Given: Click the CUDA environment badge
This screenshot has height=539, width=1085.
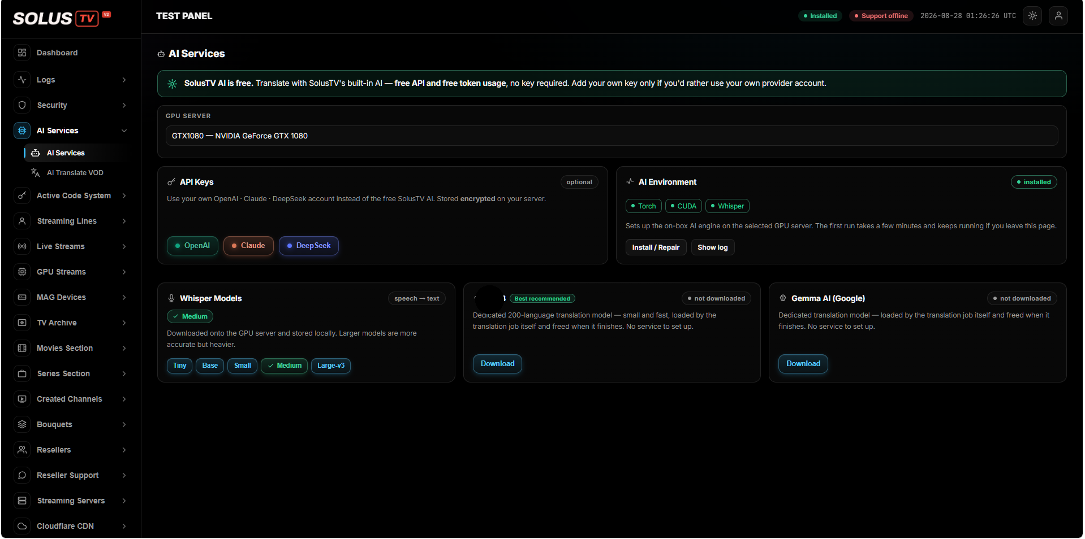Looking at the screenshot, I should click(x=683, y=206).
